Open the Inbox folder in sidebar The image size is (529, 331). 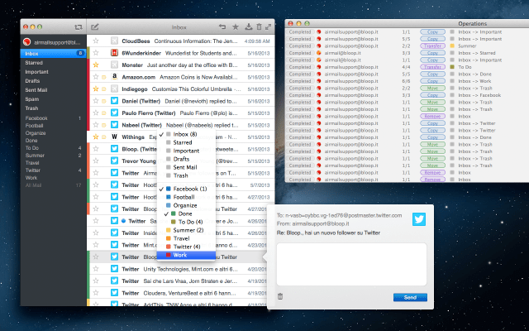pos(53,53)
